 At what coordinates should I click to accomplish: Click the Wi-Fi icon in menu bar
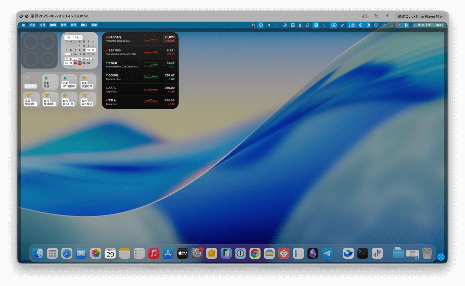pyautogui.click(x=384, y=25)
